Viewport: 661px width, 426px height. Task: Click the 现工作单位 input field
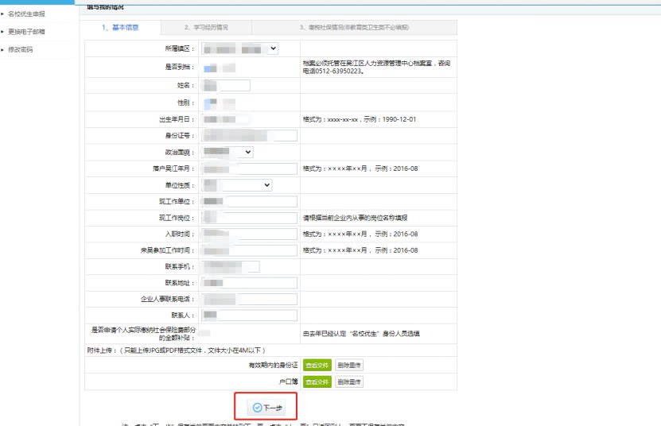(x=248, y=202)
